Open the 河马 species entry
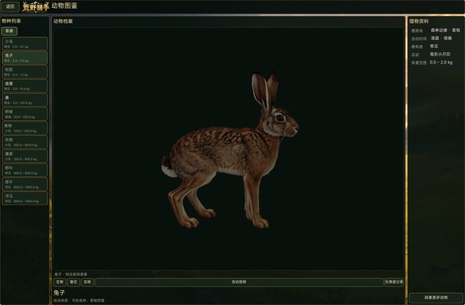465x305 pixels. 25,198
